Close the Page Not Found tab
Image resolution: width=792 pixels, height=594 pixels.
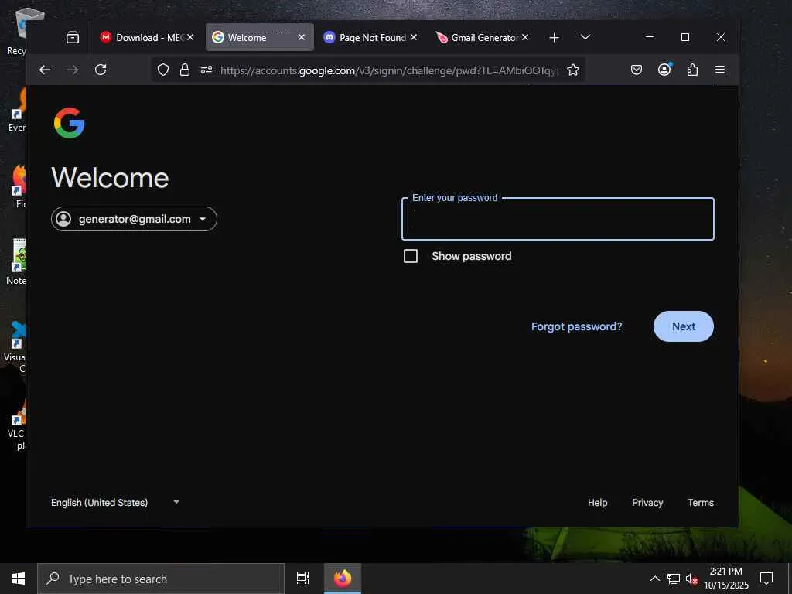point(414,37)
